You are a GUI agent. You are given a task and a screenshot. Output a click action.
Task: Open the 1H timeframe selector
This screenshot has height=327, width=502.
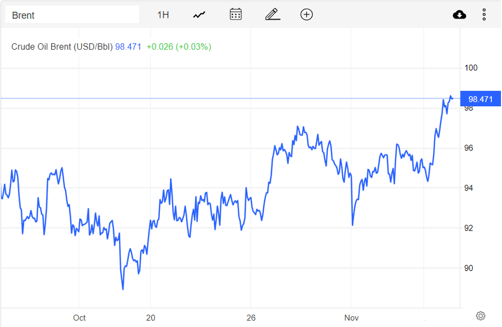(x=163, y=15)
